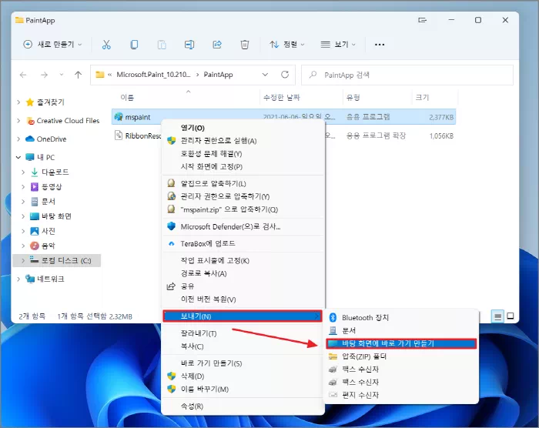This screenshot has width=539, height=428.
Task: Click the yellow 압축(ZIP) 폴더 icon
Action: click(x=333, y=356)
